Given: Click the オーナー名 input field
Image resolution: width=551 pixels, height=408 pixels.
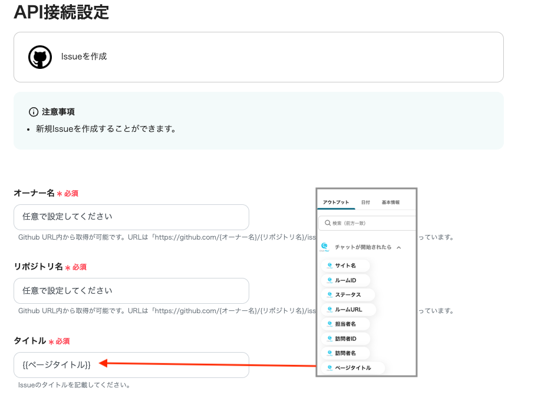Looking at the screenshot, I should coord(131,217).
